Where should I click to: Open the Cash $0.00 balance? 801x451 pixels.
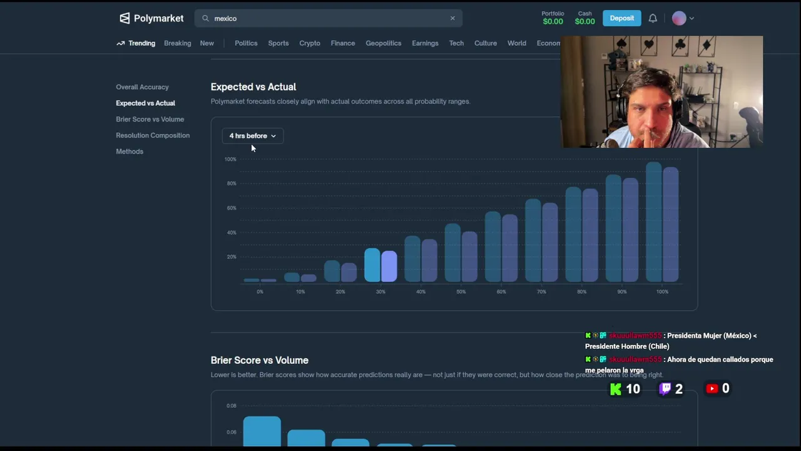(x=584, y=18)
